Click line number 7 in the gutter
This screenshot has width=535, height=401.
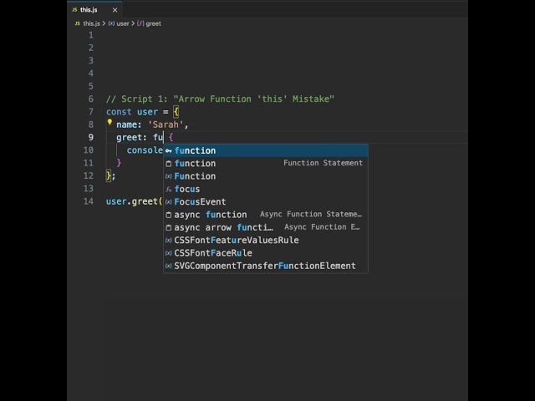pos(91,112)
